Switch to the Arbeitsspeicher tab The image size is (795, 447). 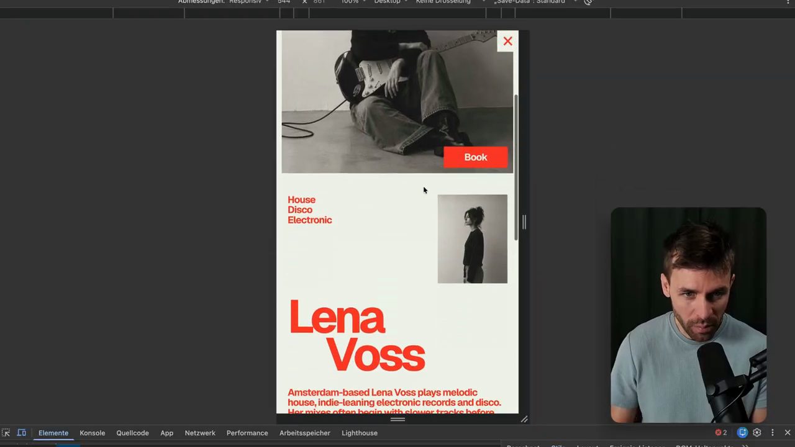(x=304, y=433)
